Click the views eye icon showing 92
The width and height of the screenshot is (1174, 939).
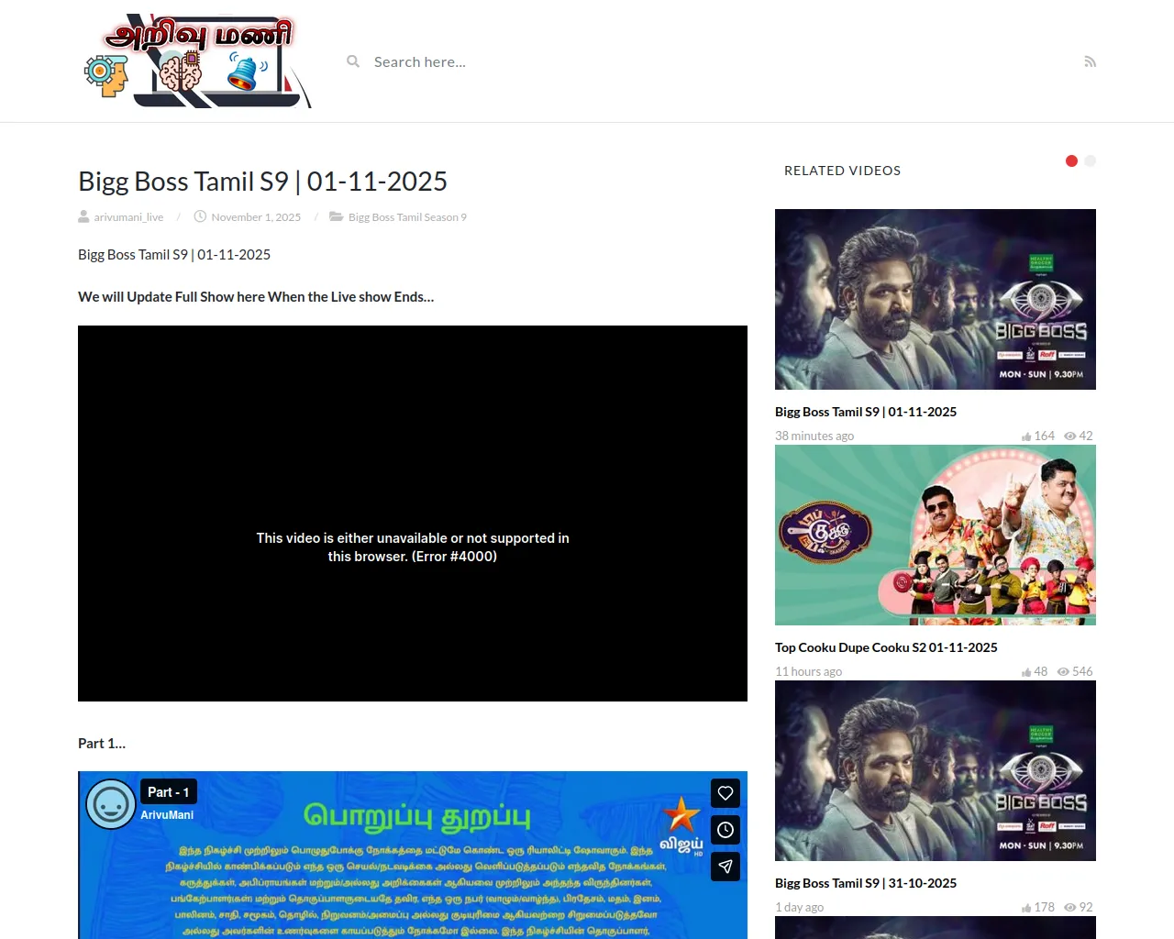(x=1069, y=908)
